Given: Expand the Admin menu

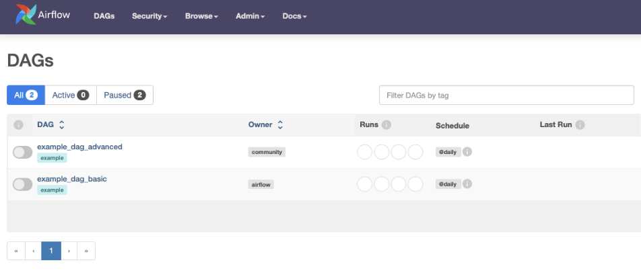Looking at the screenshot, I should [x=250, y=16].
